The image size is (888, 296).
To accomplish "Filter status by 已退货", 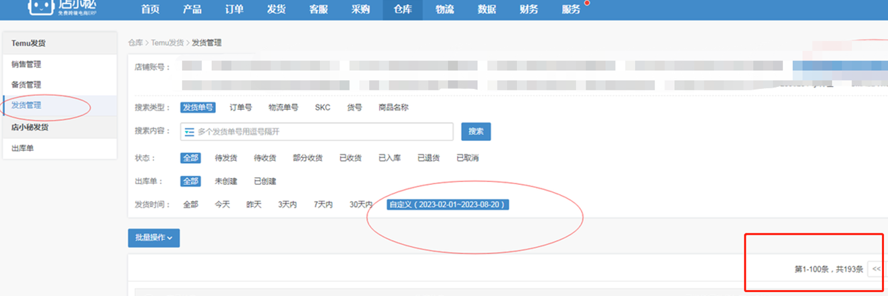I will tap(428, 158).
